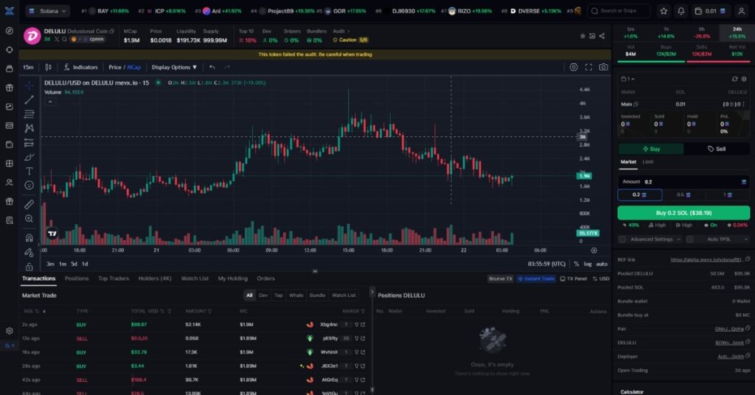Switch to the Limit order tab

[x=647, y=162]
